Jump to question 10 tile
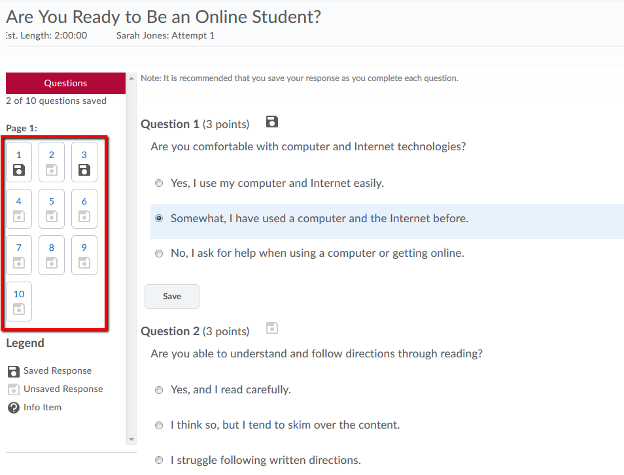The width and height of the screenshot is (624, 475). point(19,301)
